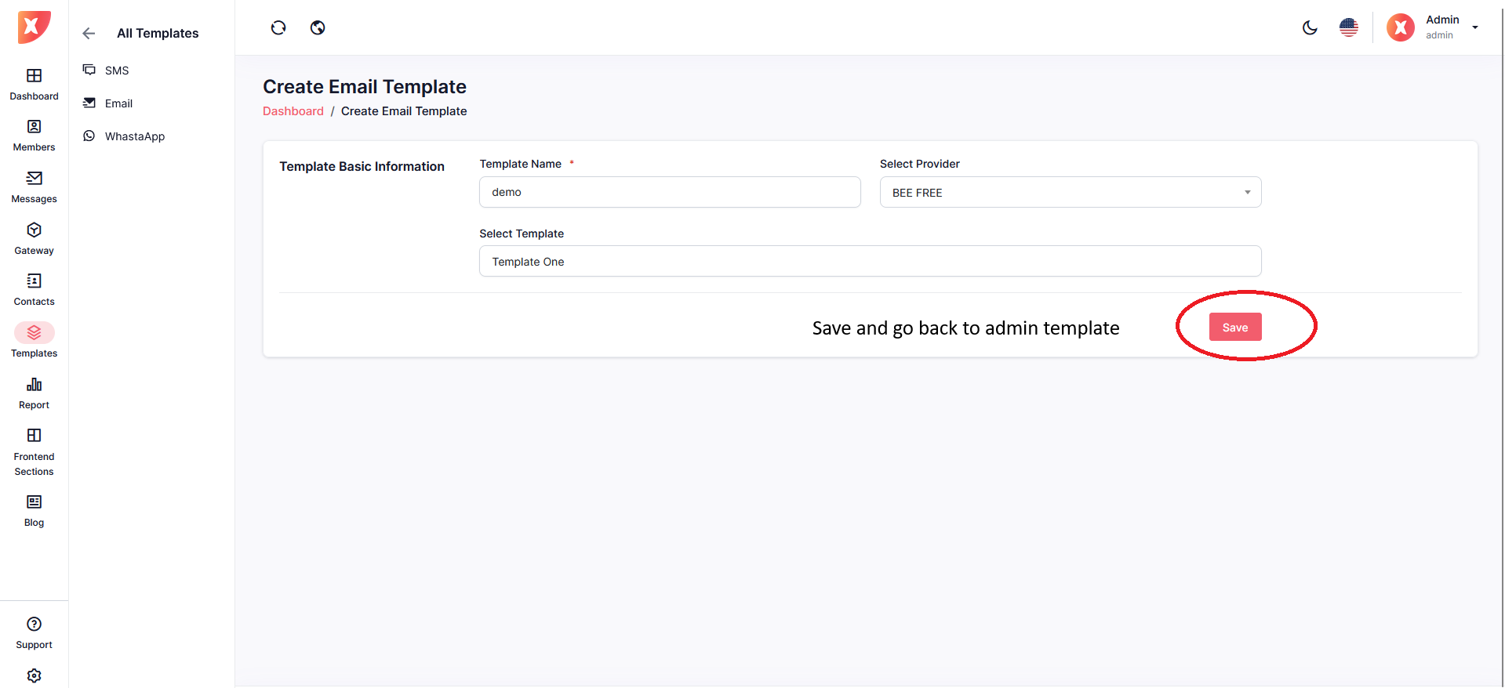Toggle dark mode with the moon icon

pyautogui.click(x=1310, y=28)
